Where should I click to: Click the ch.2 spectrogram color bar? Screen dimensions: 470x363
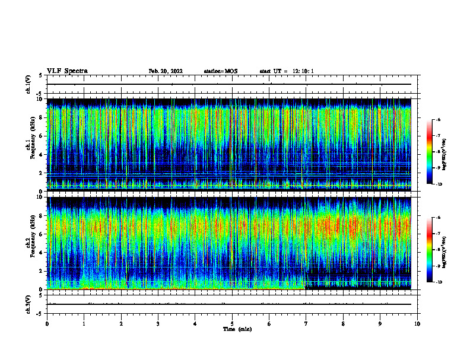tap(430, 250)
